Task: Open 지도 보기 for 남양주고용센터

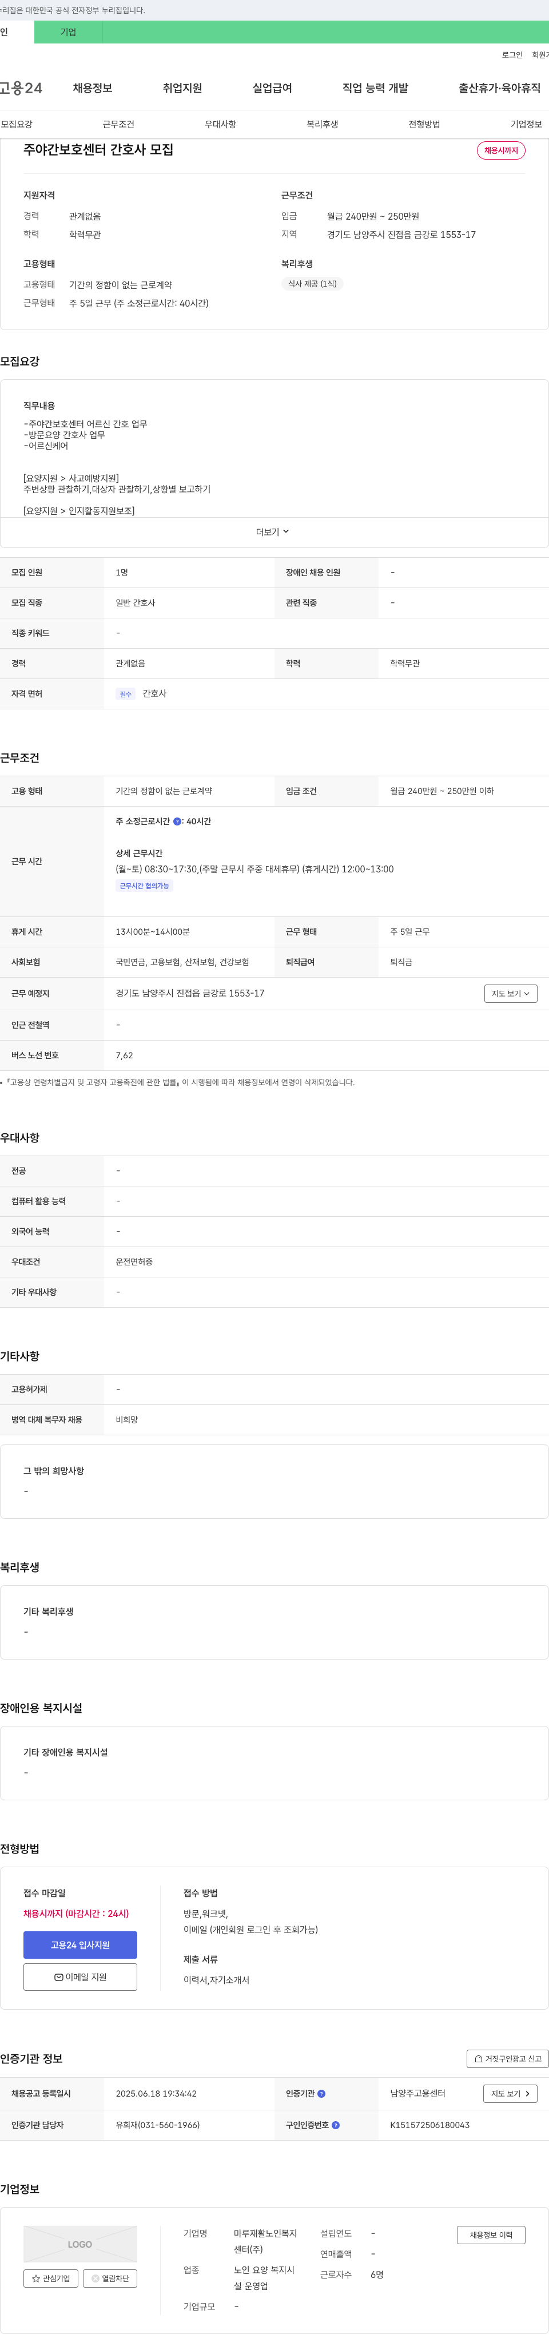Action: click(x=511, y=2094)
